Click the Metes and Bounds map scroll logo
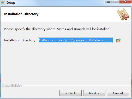The height and width of the screenshot is (99, 132). (123, 14)
